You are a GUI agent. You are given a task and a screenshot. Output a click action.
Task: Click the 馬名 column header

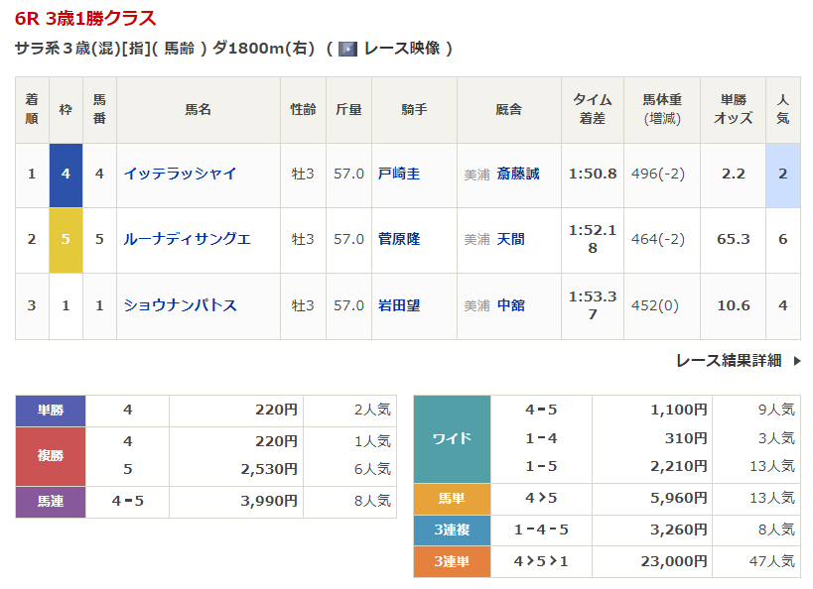coord(198,110)
